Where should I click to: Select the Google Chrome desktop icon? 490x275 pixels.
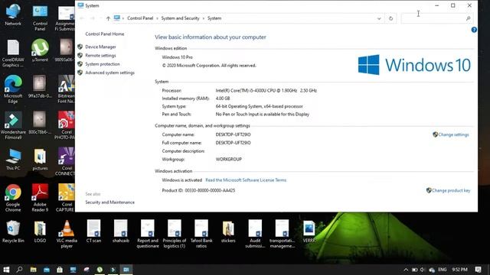(13, 198)
